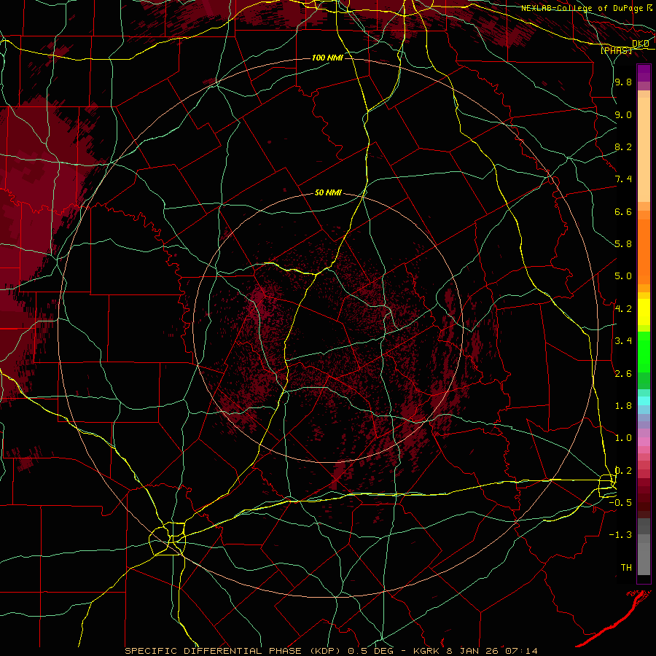Click the KGRK station identifier

tap(426, 651)
